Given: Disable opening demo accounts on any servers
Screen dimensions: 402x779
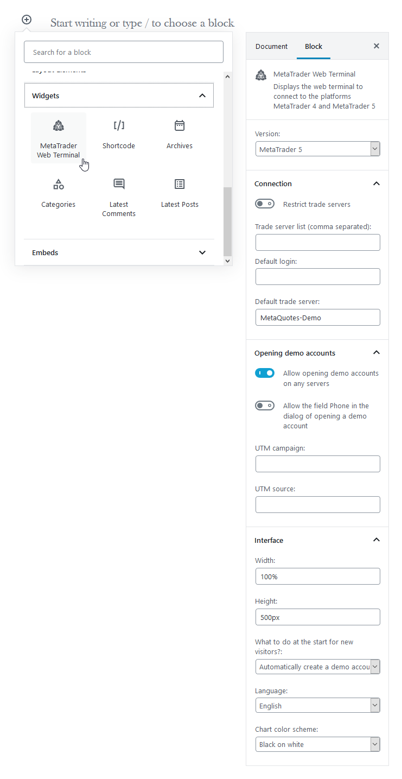Looking at the screenshot, I should click(x=265, y=373).
